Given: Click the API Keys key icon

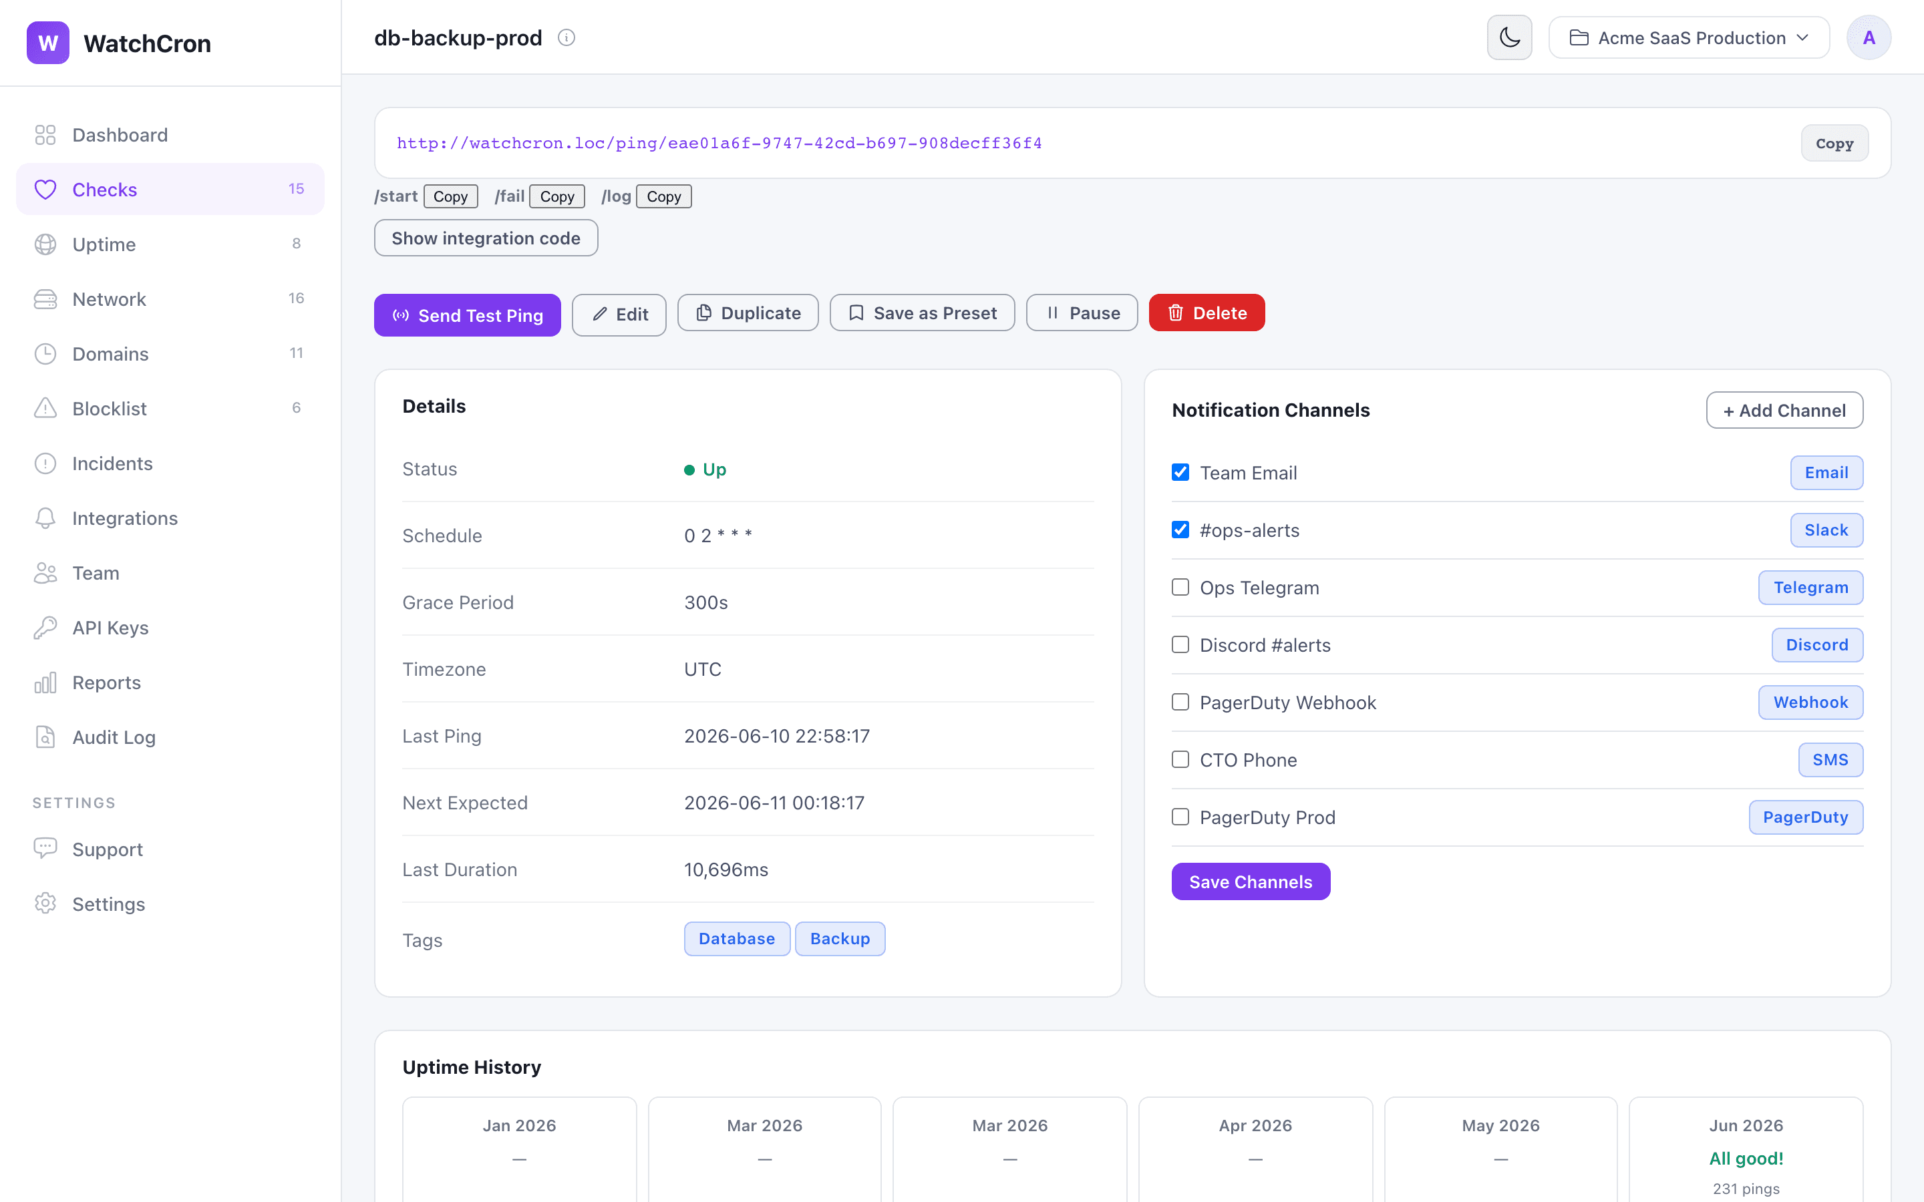Looking at the screenshot, I should click(45, 628).
